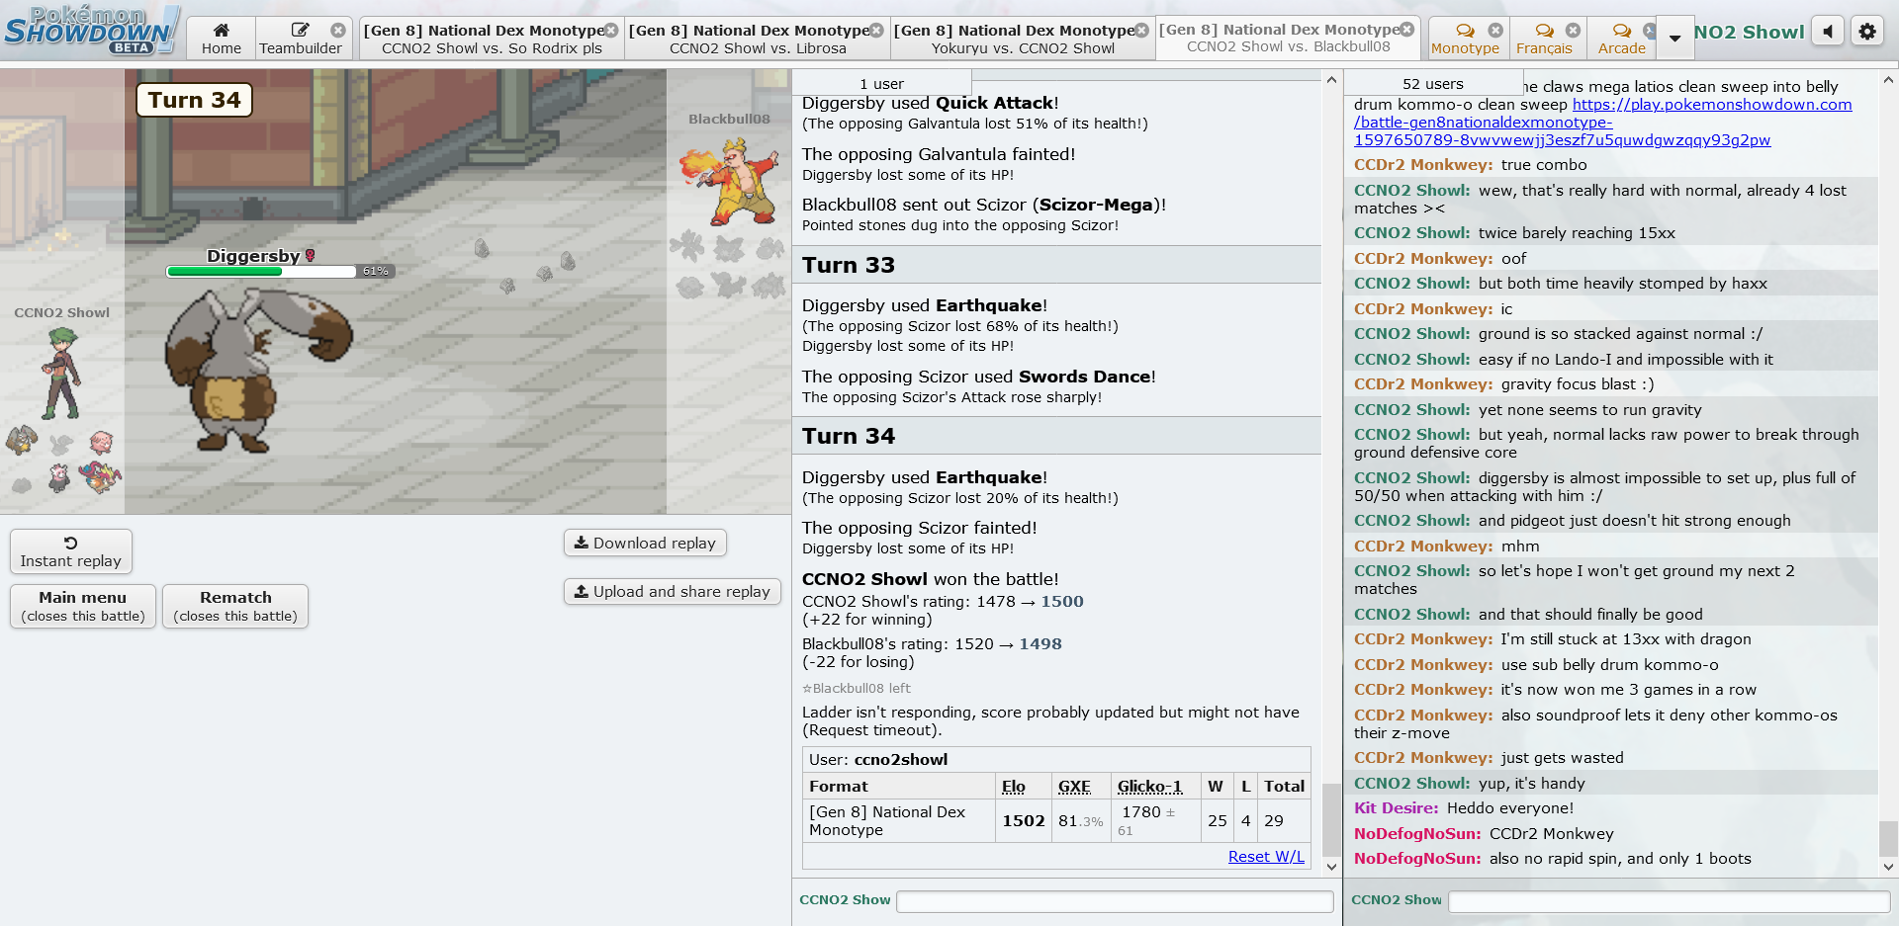Close the Blackbull08 battle tab
The image size is (1899, 926).
1407,30
